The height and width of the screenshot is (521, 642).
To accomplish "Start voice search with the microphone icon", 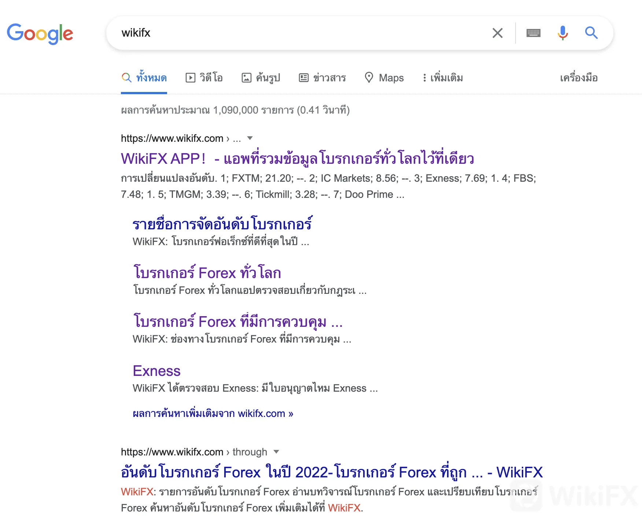I will [562, 33].
